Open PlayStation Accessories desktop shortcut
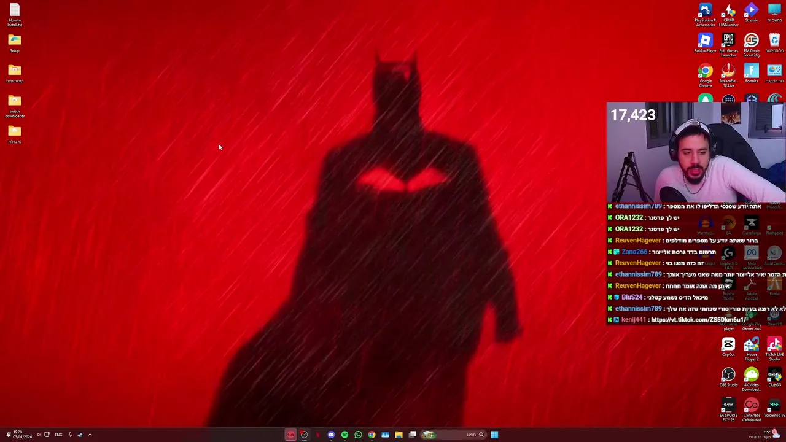Screen dimensions: 786x442 pos(705,15)
